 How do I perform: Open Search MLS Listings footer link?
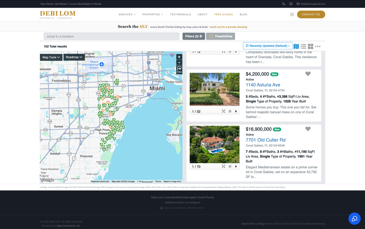pyautogui.click(x=253, y=224)
